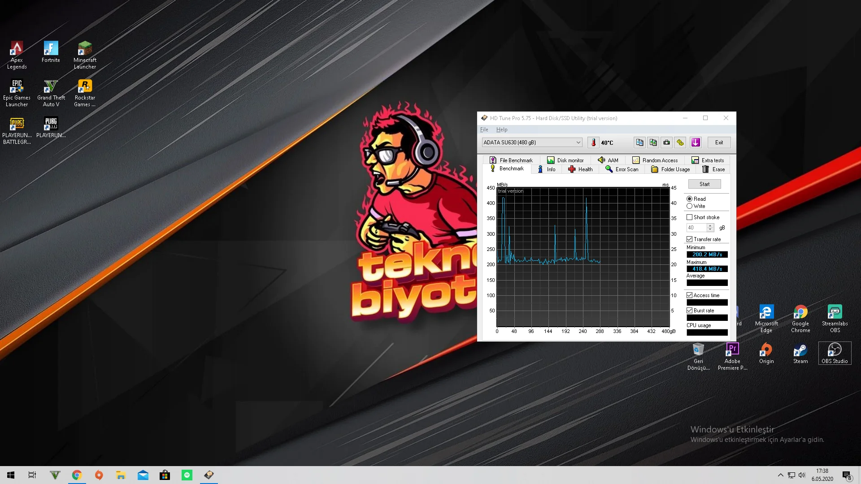
Task: Enable the Short stroke checkbox
Action: (689, 217)
